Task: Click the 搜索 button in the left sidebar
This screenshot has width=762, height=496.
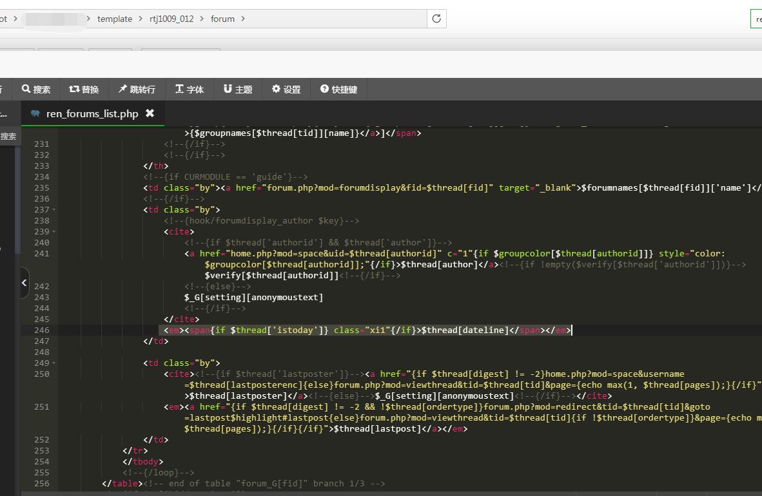Action: click(8, 137)
